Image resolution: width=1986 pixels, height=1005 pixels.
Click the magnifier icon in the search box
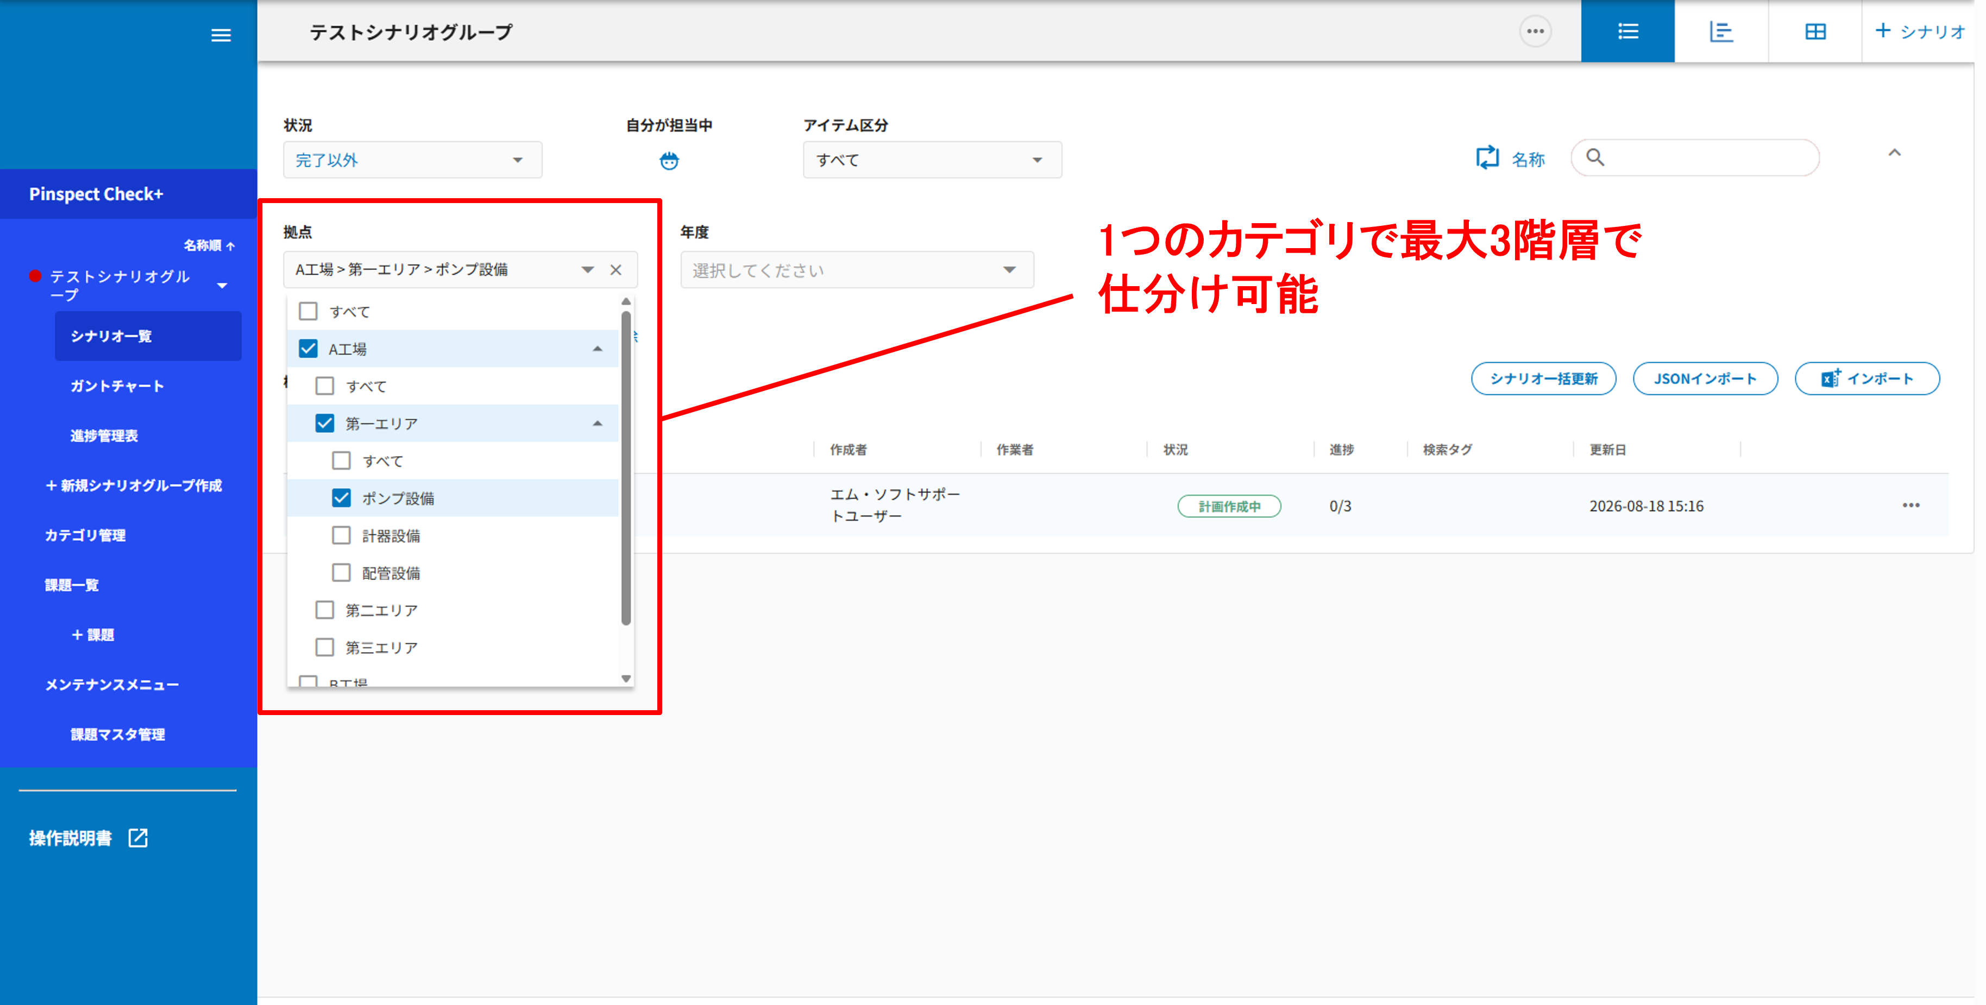[1595, 158]
